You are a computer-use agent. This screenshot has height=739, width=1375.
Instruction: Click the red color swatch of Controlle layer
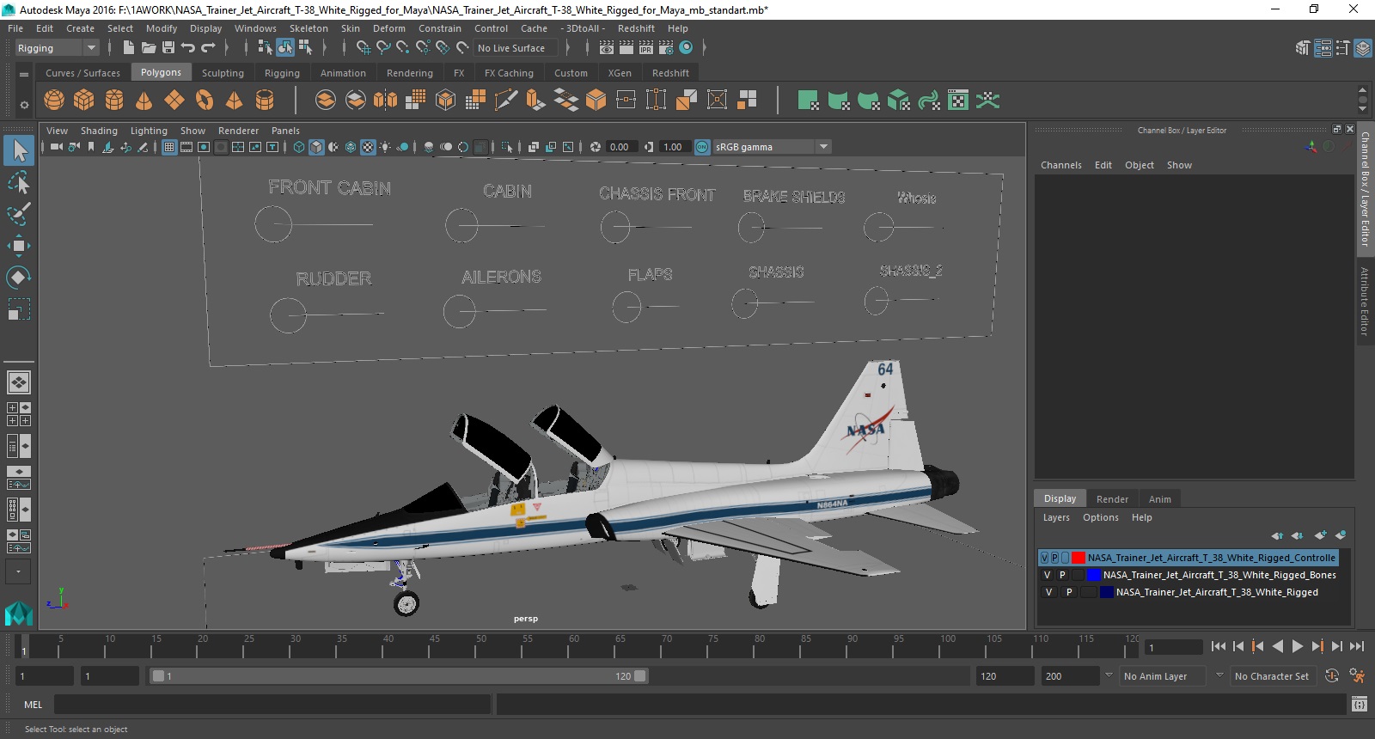point(1078,558)
